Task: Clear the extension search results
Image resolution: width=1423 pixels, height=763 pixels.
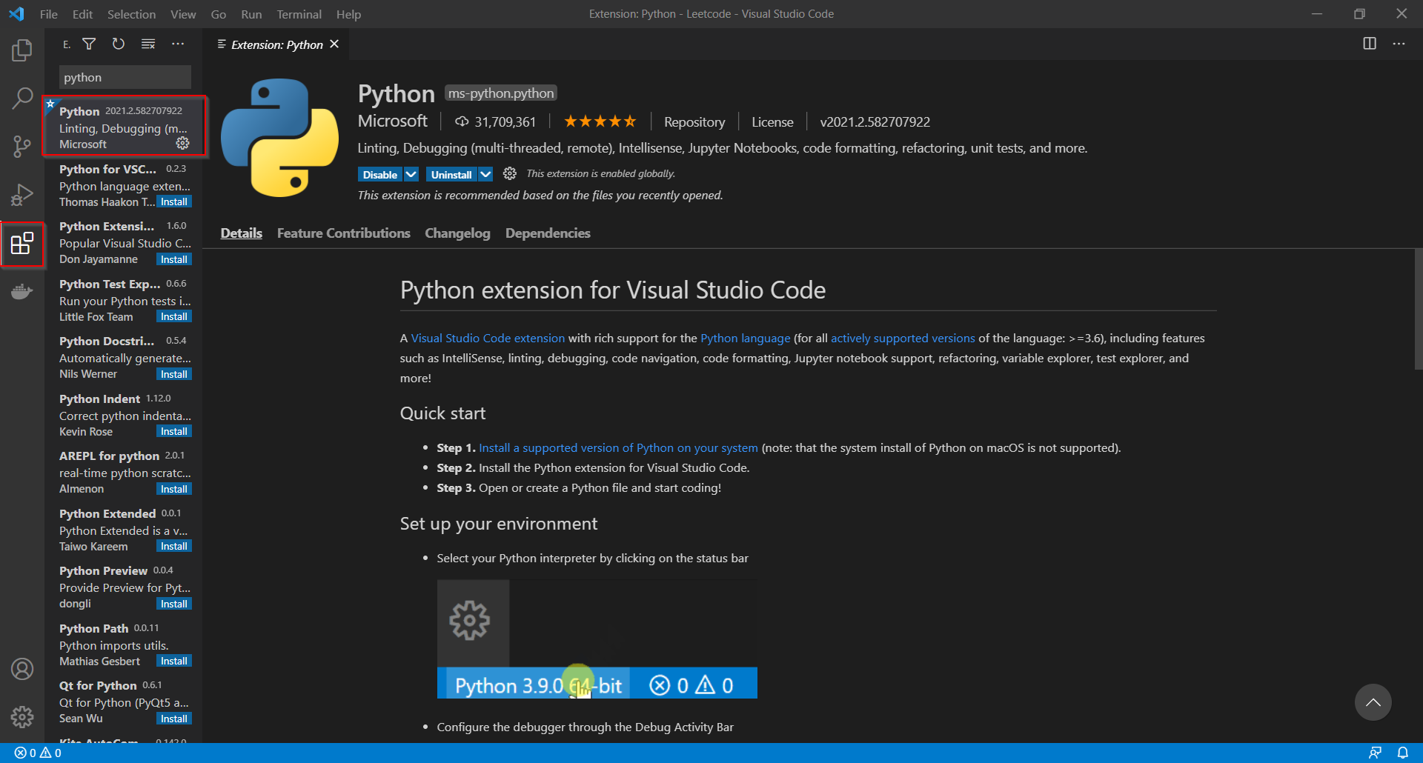Action: pos(148,44)
